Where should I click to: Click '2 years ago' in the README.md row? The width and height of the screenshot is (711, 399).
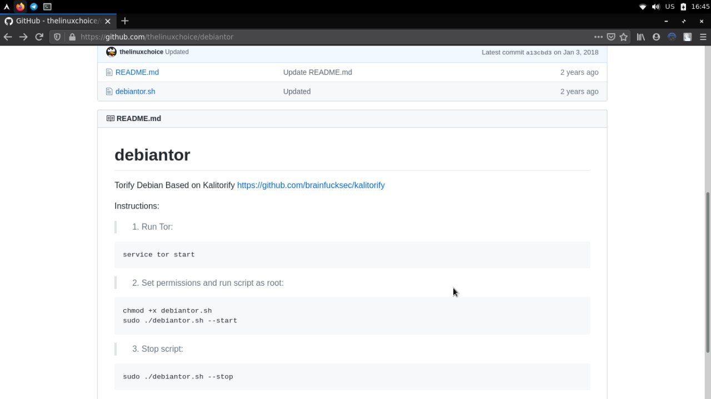pyautogui.click(x=579, y=72)
